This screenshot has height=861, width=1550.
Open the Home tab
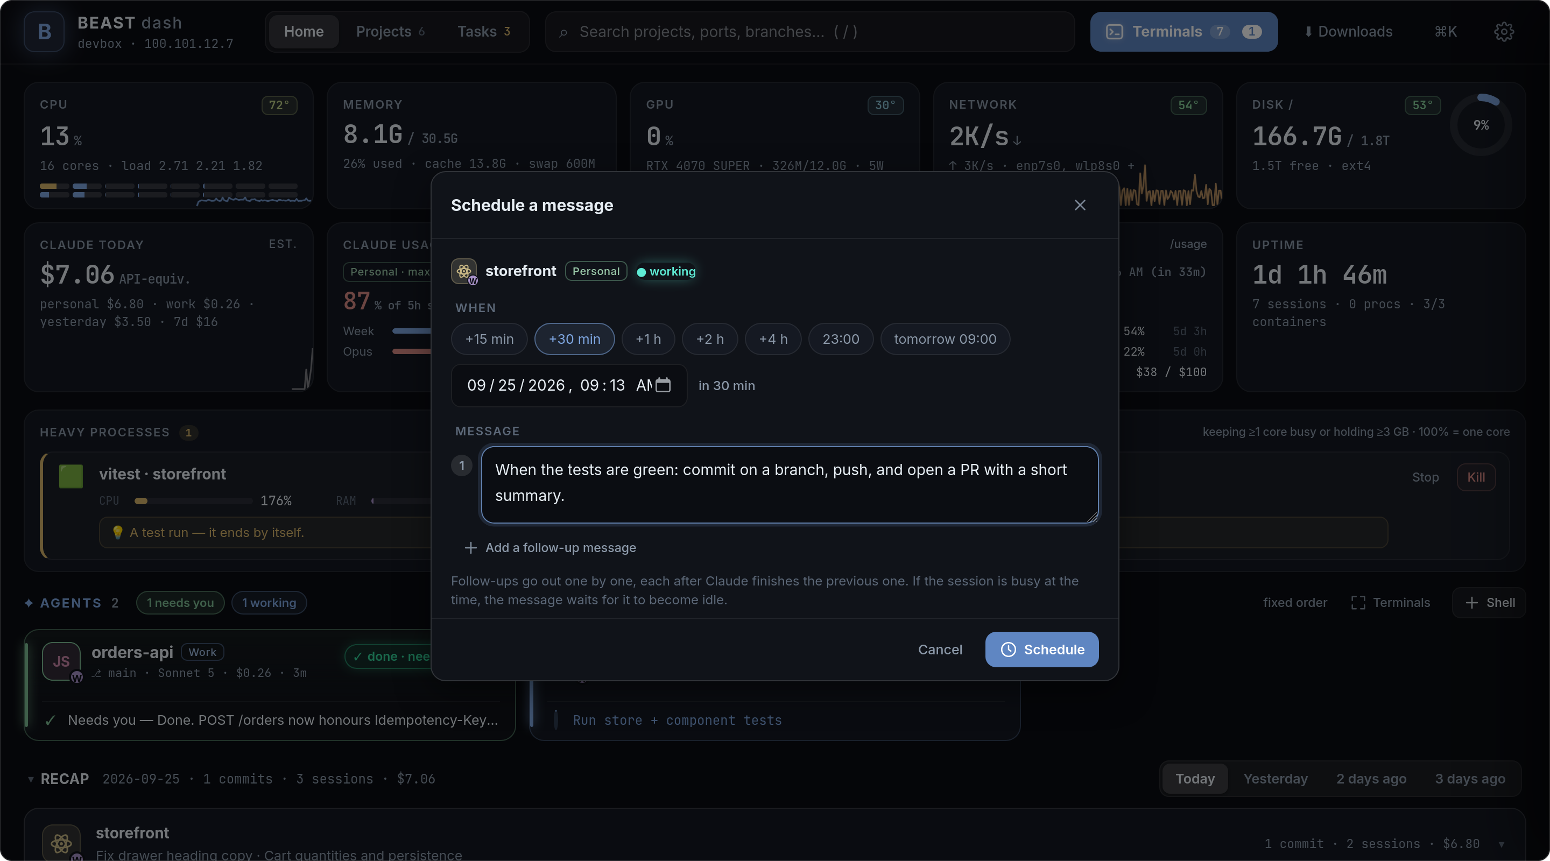coord(303,31)
